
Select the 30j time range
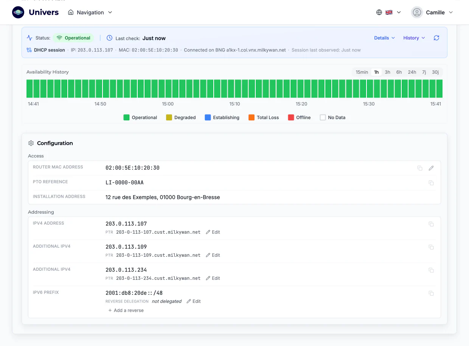click(435, 72)
